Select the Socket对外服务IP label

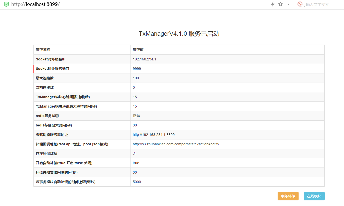(51, 59)
